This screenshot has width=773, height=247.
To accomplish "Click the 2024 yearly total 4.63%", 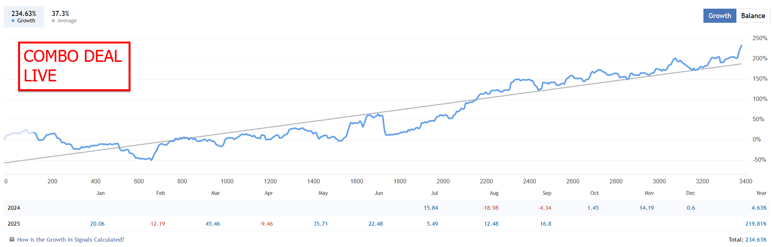I will click(x=759, y=208).
